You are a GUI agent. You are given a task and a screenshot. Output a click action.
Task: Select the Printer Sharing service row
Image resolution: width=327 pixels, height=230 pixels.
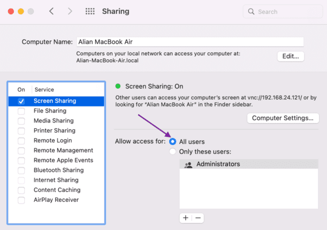(x=56, y=131)
